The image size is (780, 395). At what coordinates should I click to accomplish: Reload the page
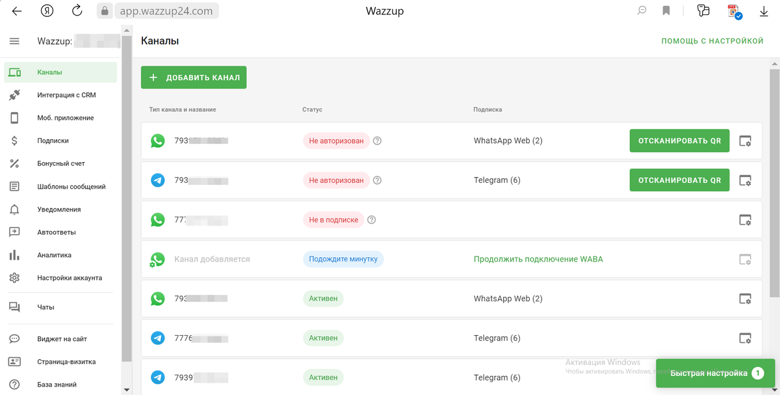coord(77,10)
